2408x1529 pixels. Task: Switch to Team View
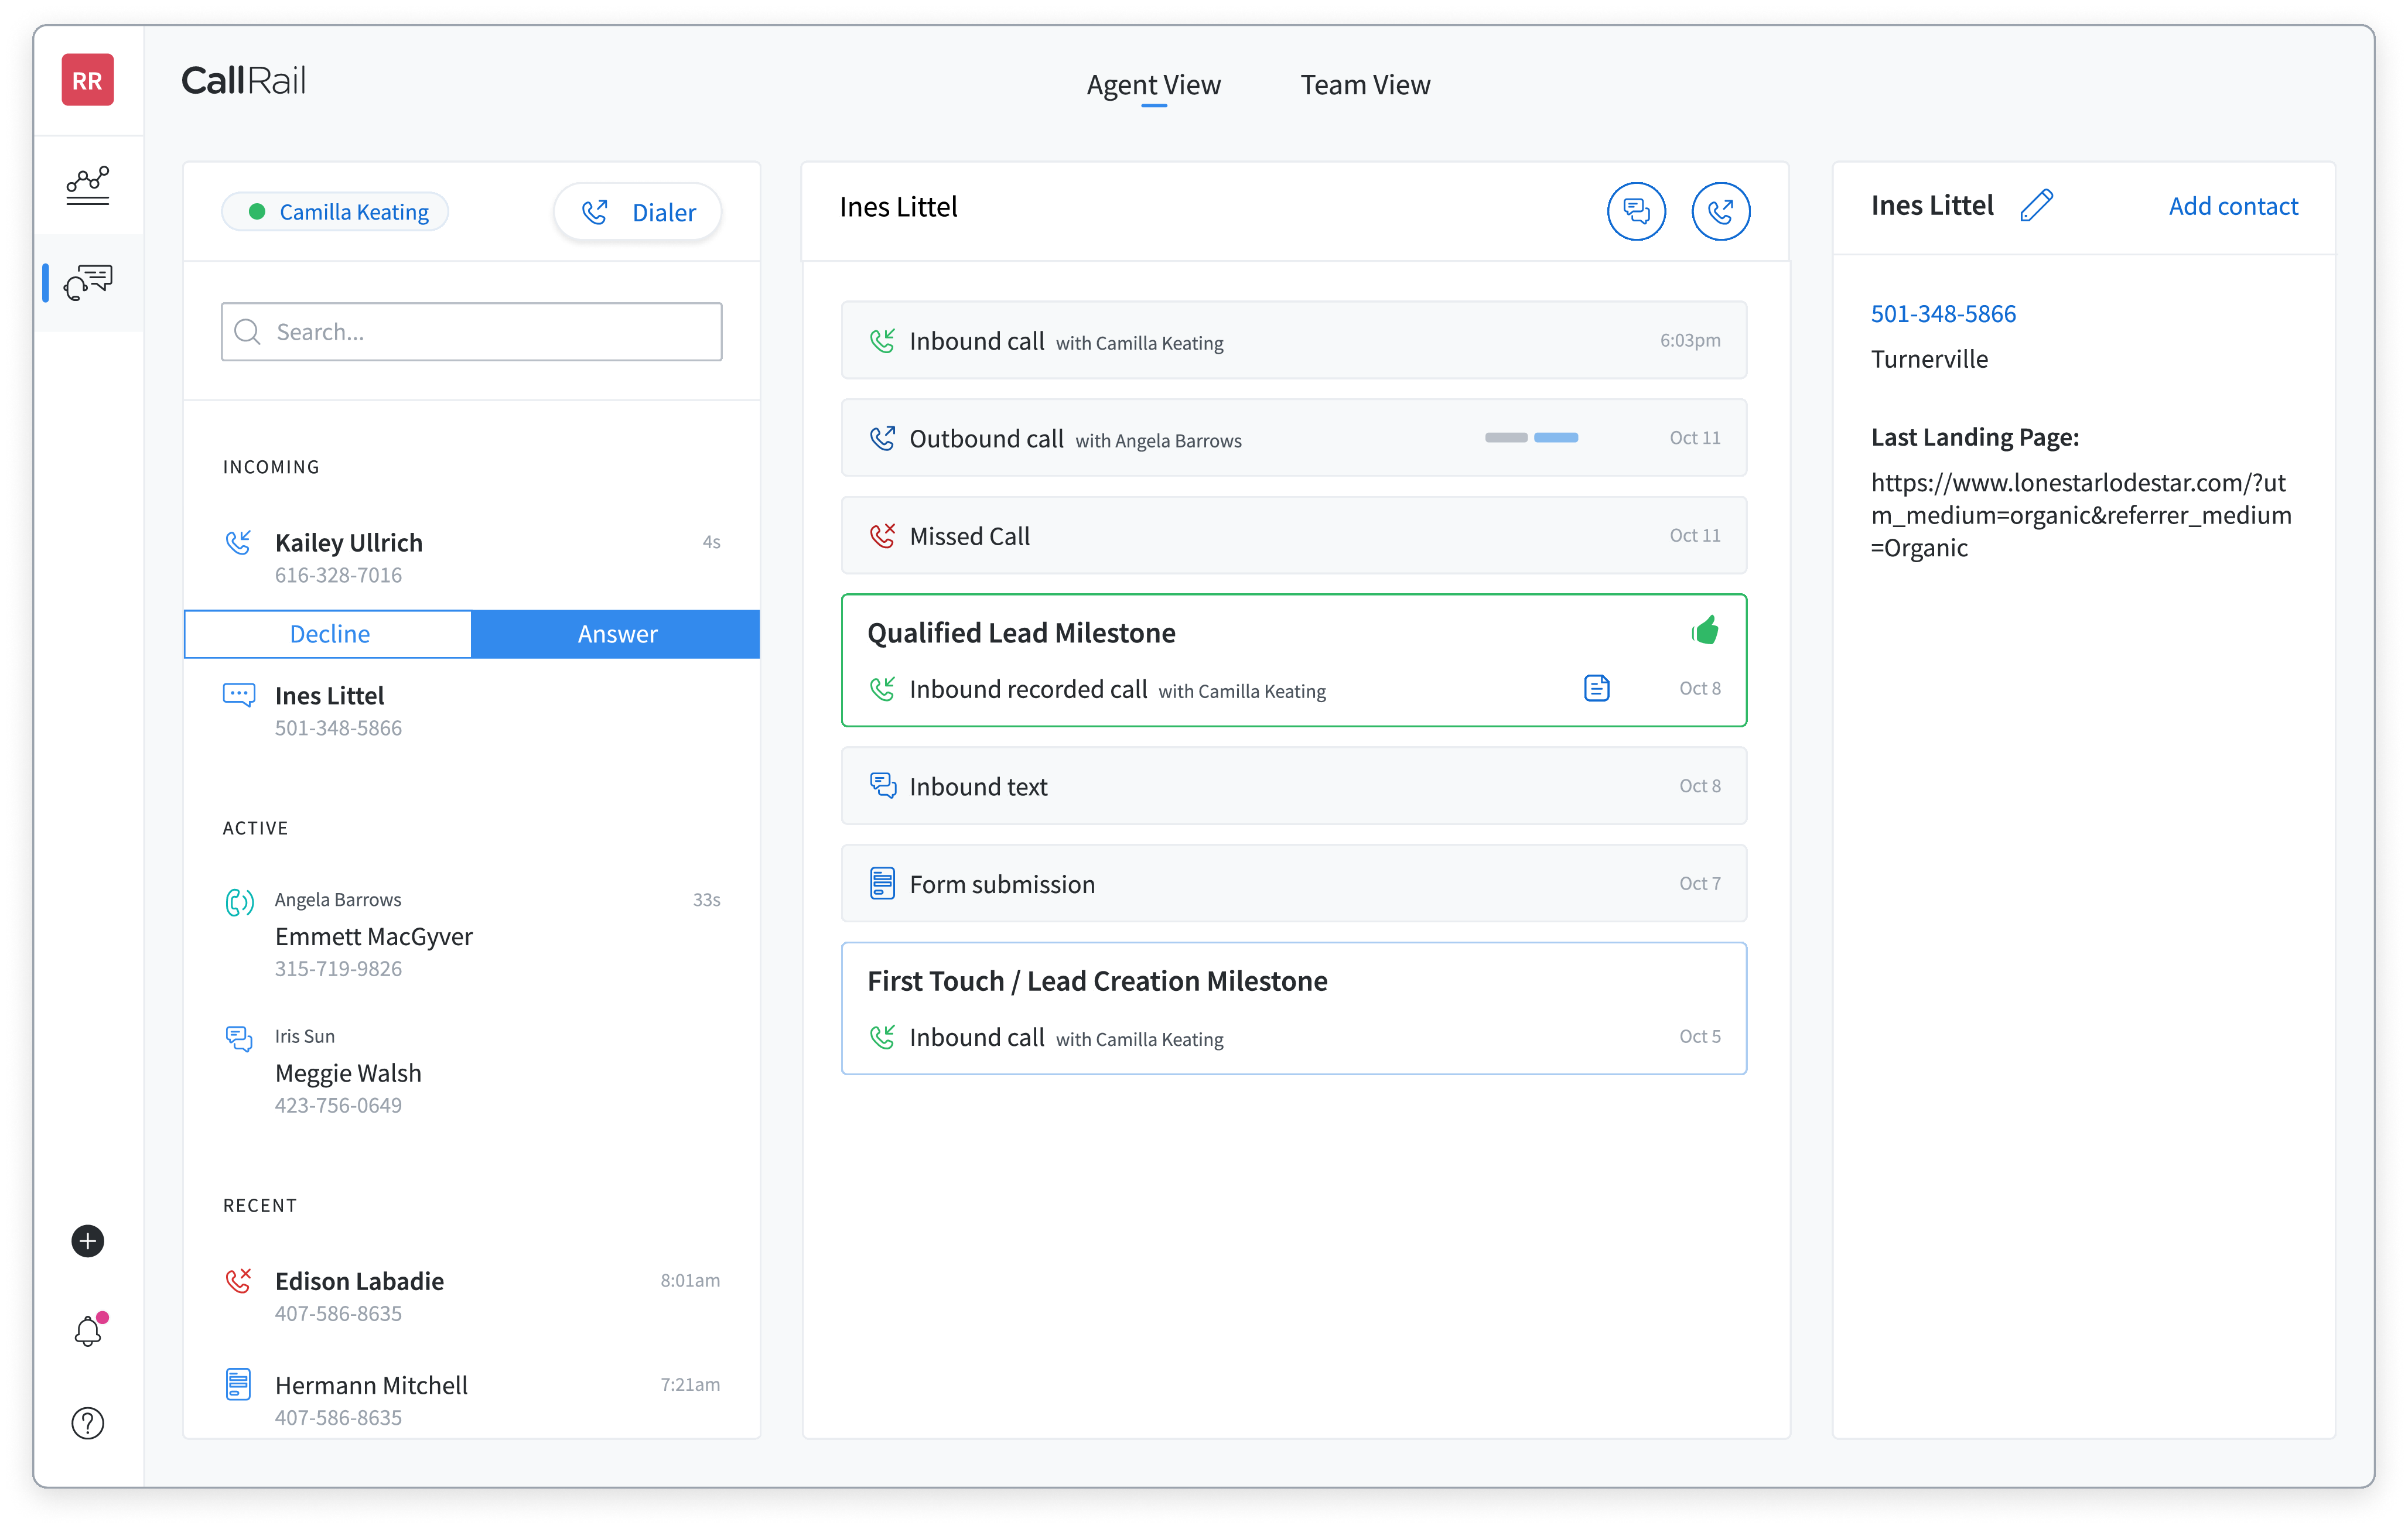click(x=1365, y=85)
